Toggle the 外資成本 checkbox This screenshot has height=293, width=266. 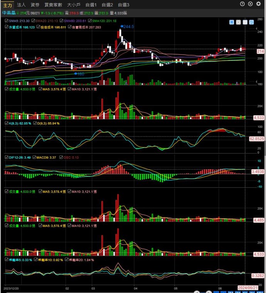tap(7, 27)
